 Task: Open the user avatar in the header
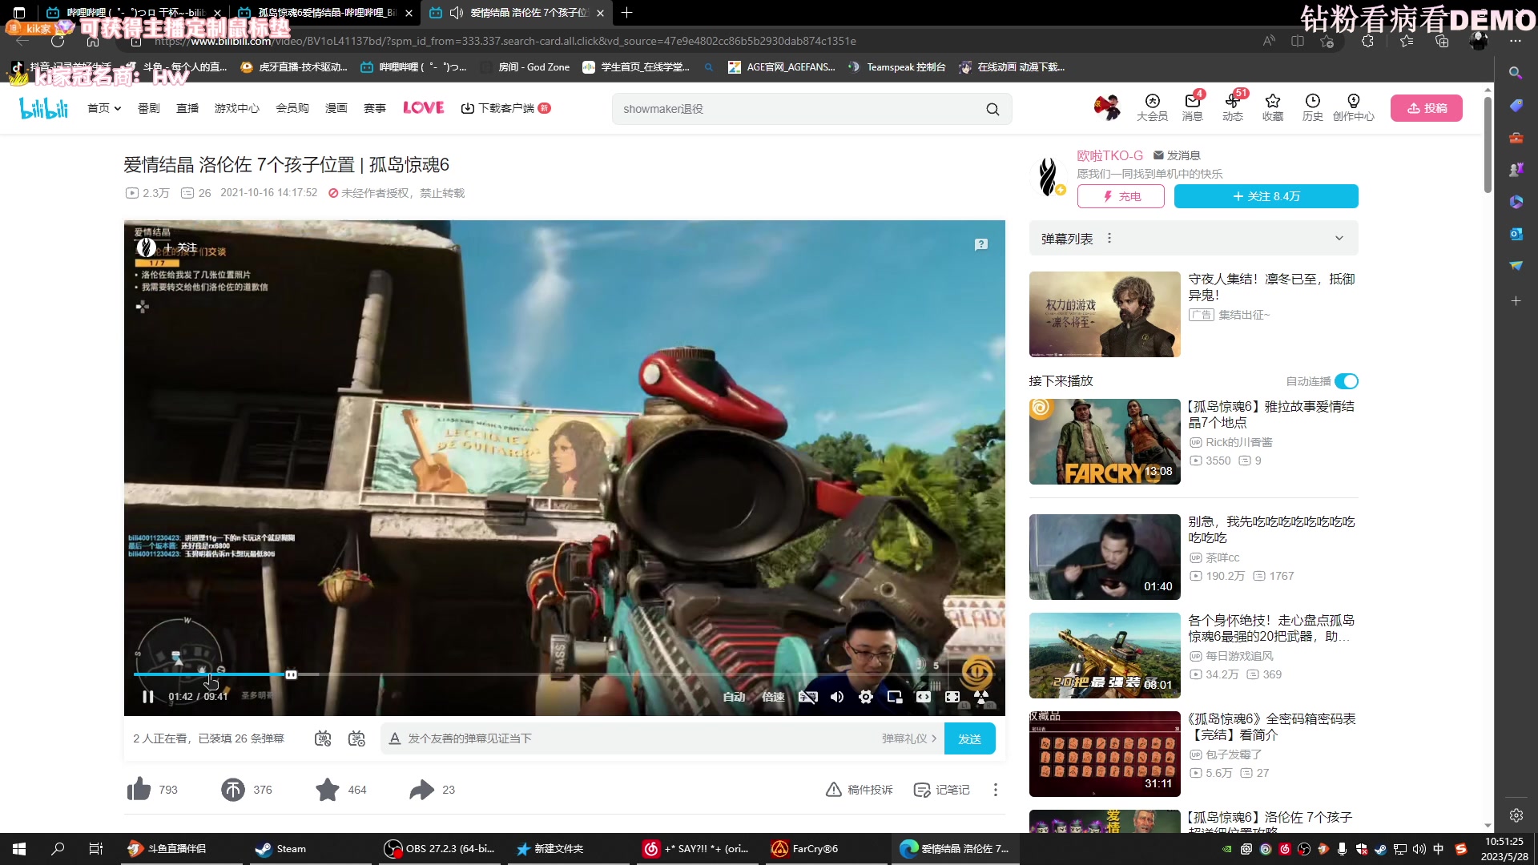(1108, 107)
